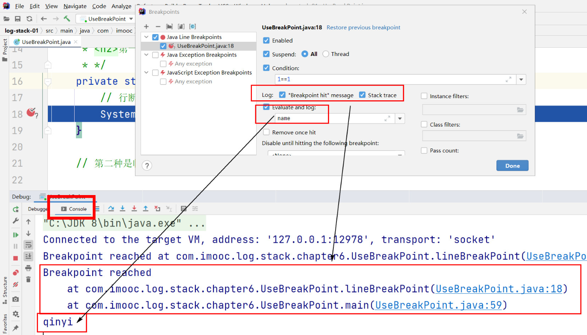587x335 pixels.
Task: Click the Step Into debug icon
Action: click(x=122, y=209)
